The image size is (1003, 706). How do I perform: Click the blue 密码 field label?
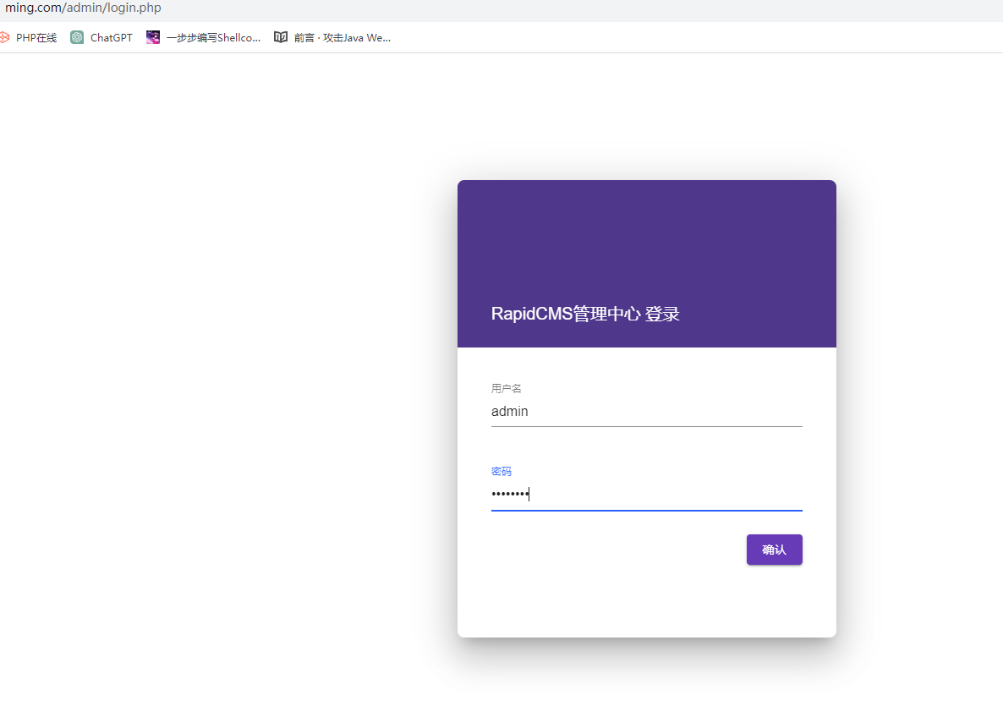point(501,471)
